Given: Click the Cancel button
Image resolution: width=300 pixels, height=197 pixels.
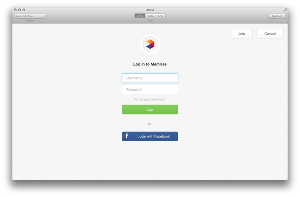Looking at the screenshot, I should pos(270,34).
